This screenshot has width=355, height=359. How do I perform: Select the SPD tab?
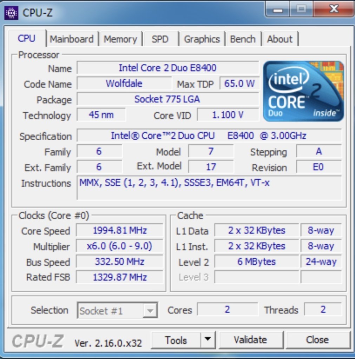(x=160, y=39)
